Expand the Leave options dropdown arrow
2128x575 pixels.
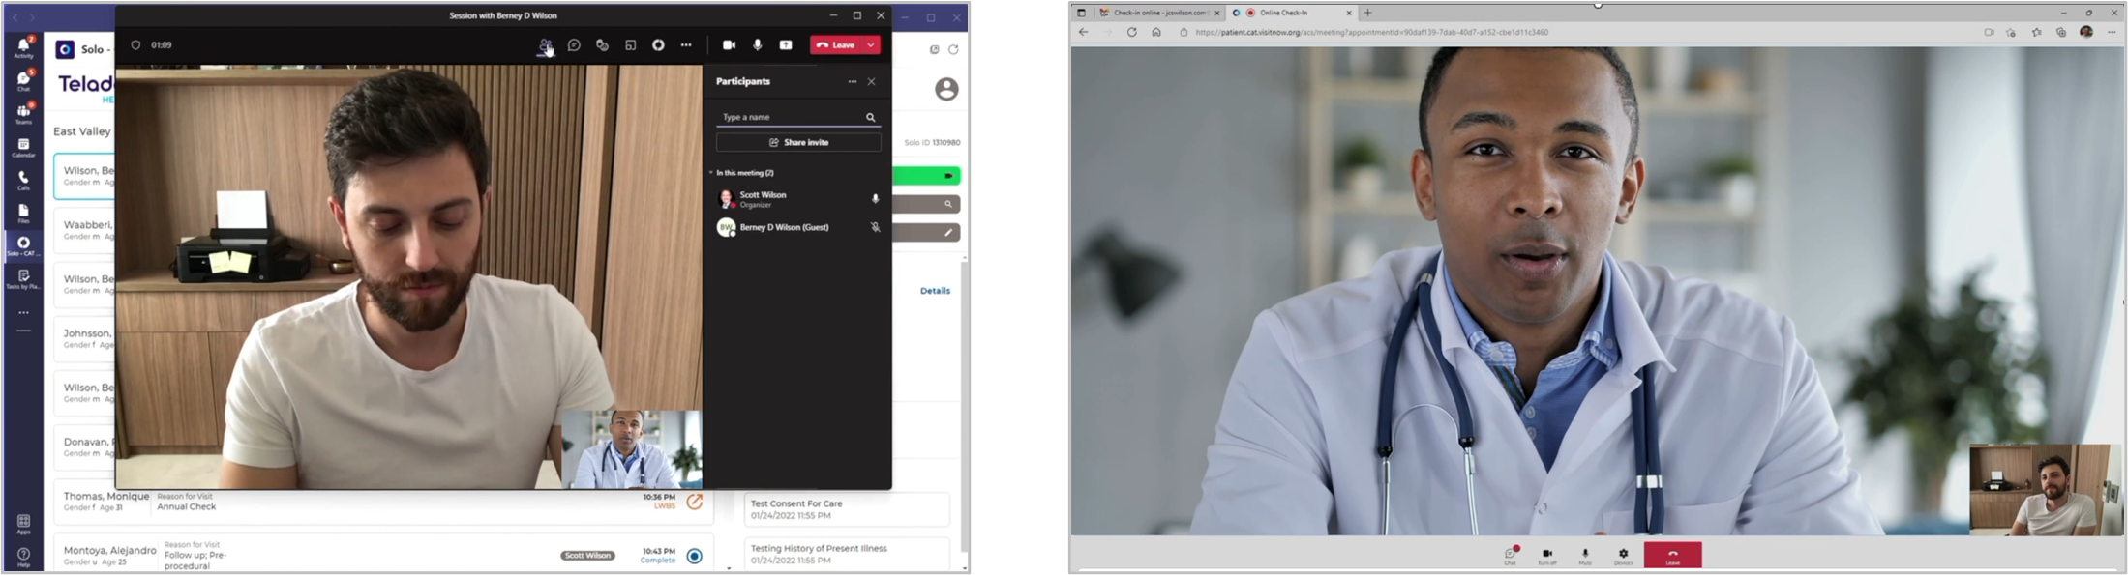click(871, 45)
